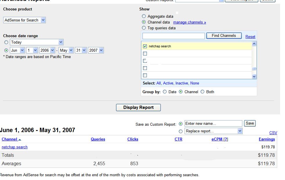Click the Save custom report button

point(250,123)
